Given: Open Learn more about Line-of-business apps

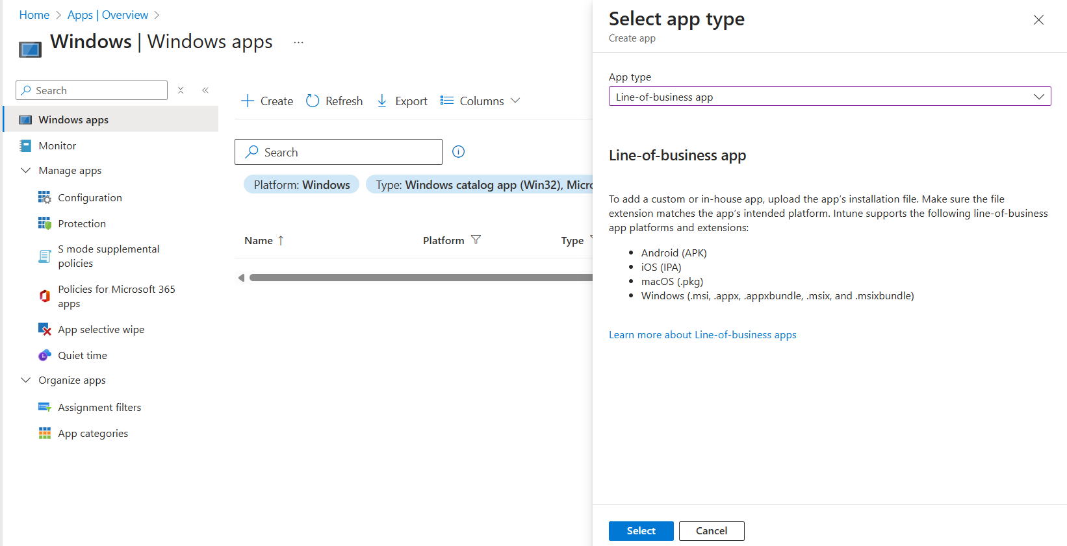Looking at the screenshot, I should point(702,335).
